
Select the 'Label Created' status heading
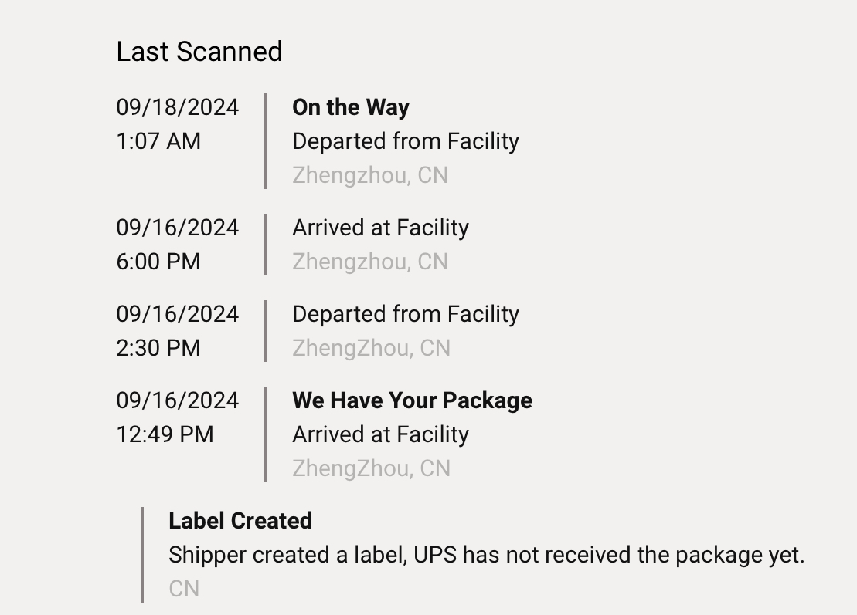pos(240,521)
